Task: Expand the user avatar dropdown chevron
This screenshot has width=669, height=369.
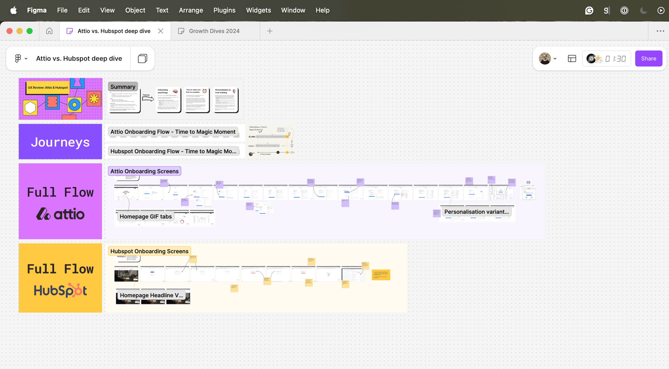Action: click(555, 59)
